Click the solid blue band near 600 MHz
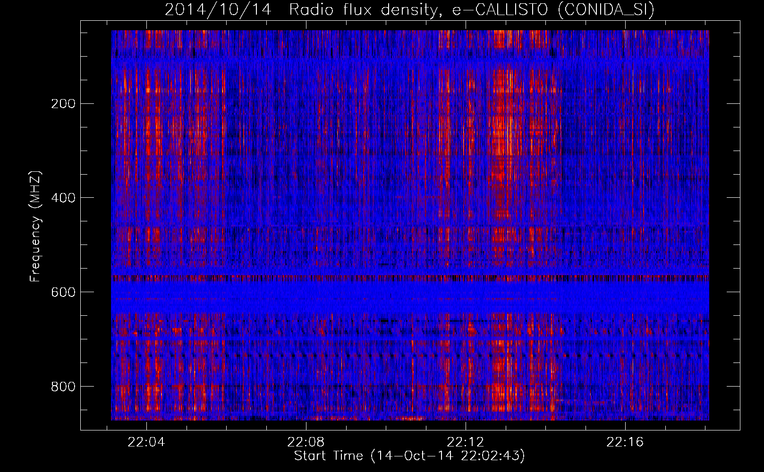This screenshot has width=764, height=472. pyautogui.click(x=410, y=296)
